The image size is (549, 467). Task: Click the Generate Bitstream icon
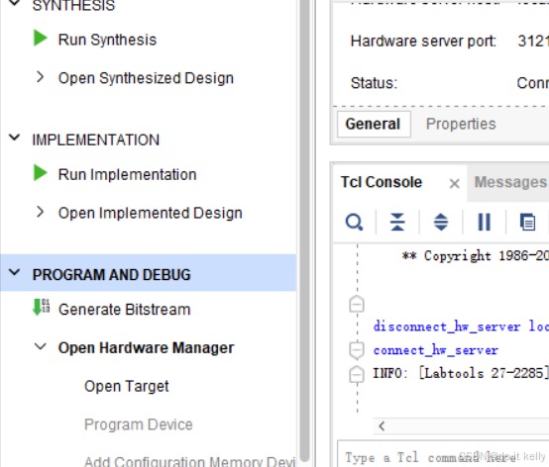(x=41, y=308)
